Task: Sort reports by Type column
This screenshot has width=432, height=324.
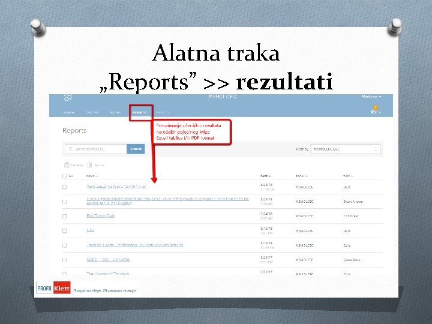Action: (348, 176)
